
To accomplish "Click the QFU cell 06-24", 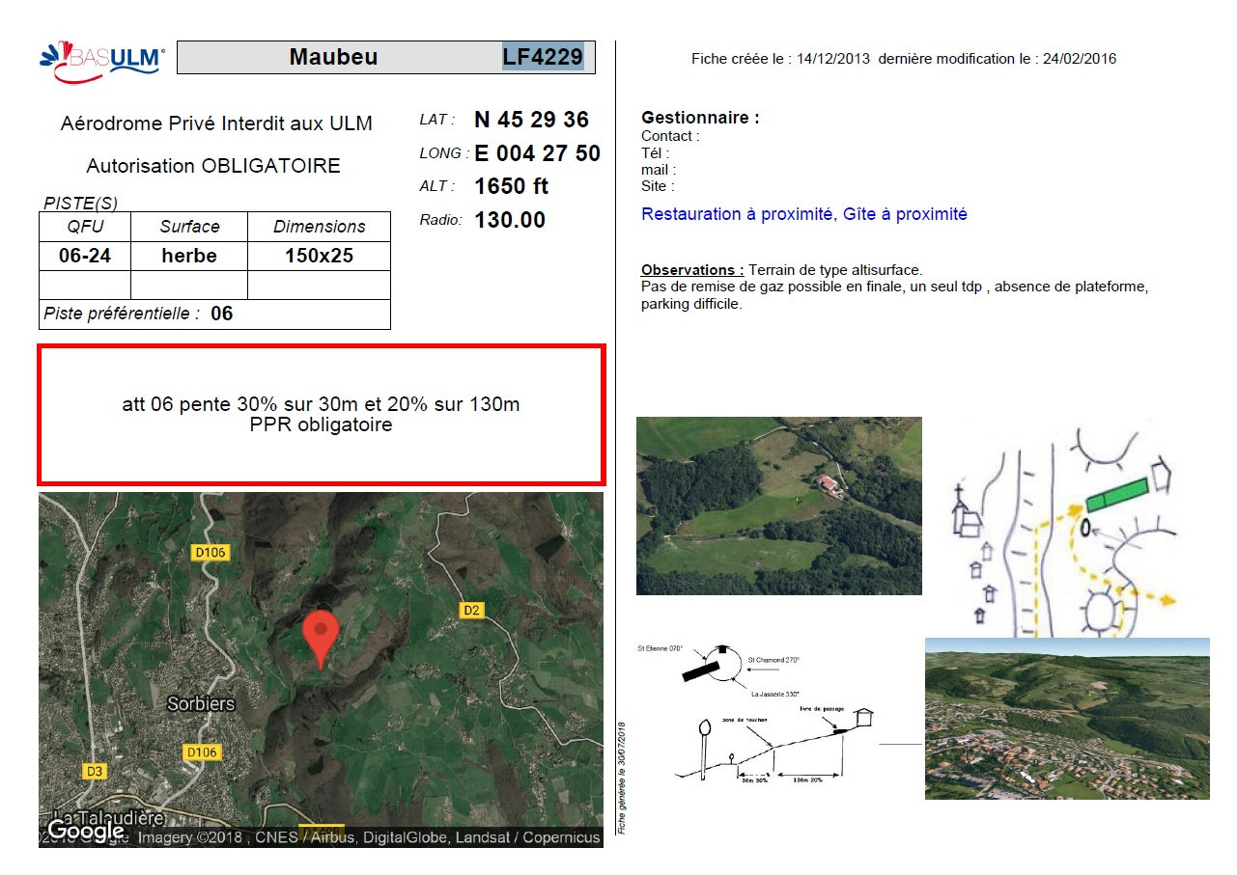I will [85, 256].
